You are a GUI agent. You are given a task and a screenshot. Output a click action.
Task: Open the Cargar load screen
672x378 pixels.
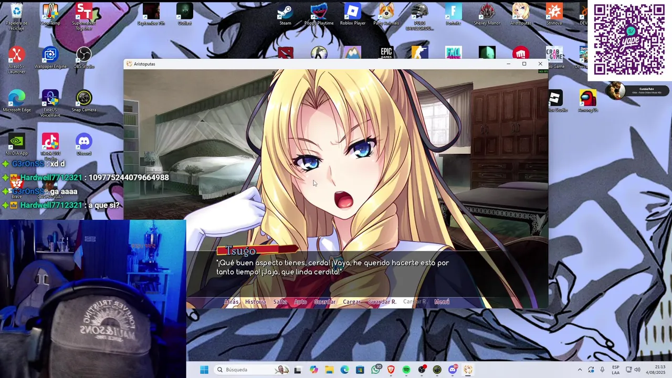pos(352,302)
